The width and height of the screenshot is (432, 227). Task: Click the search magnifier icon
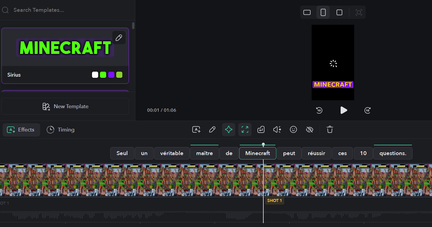coord(5,10)
